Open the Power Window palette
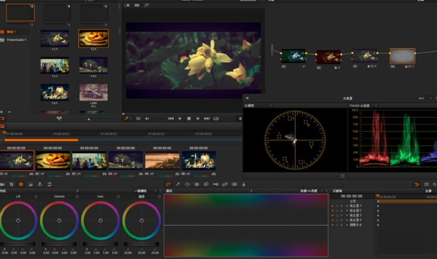 click(187, 185)
